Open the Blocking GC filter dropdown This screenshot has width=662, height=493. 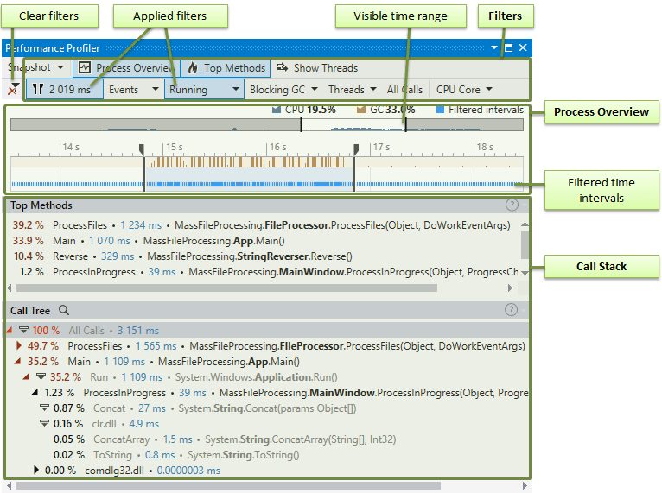[x=283, y=89]
